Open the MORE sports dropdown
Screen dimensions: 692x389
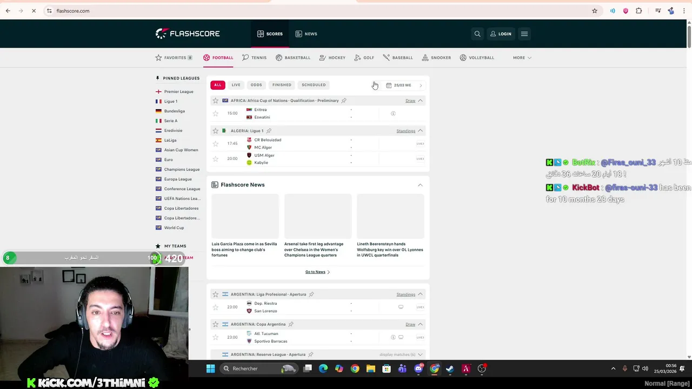[x=522, y=57]
